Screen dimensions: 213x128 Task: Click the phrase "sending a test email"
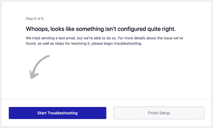(x=58, y=38)
